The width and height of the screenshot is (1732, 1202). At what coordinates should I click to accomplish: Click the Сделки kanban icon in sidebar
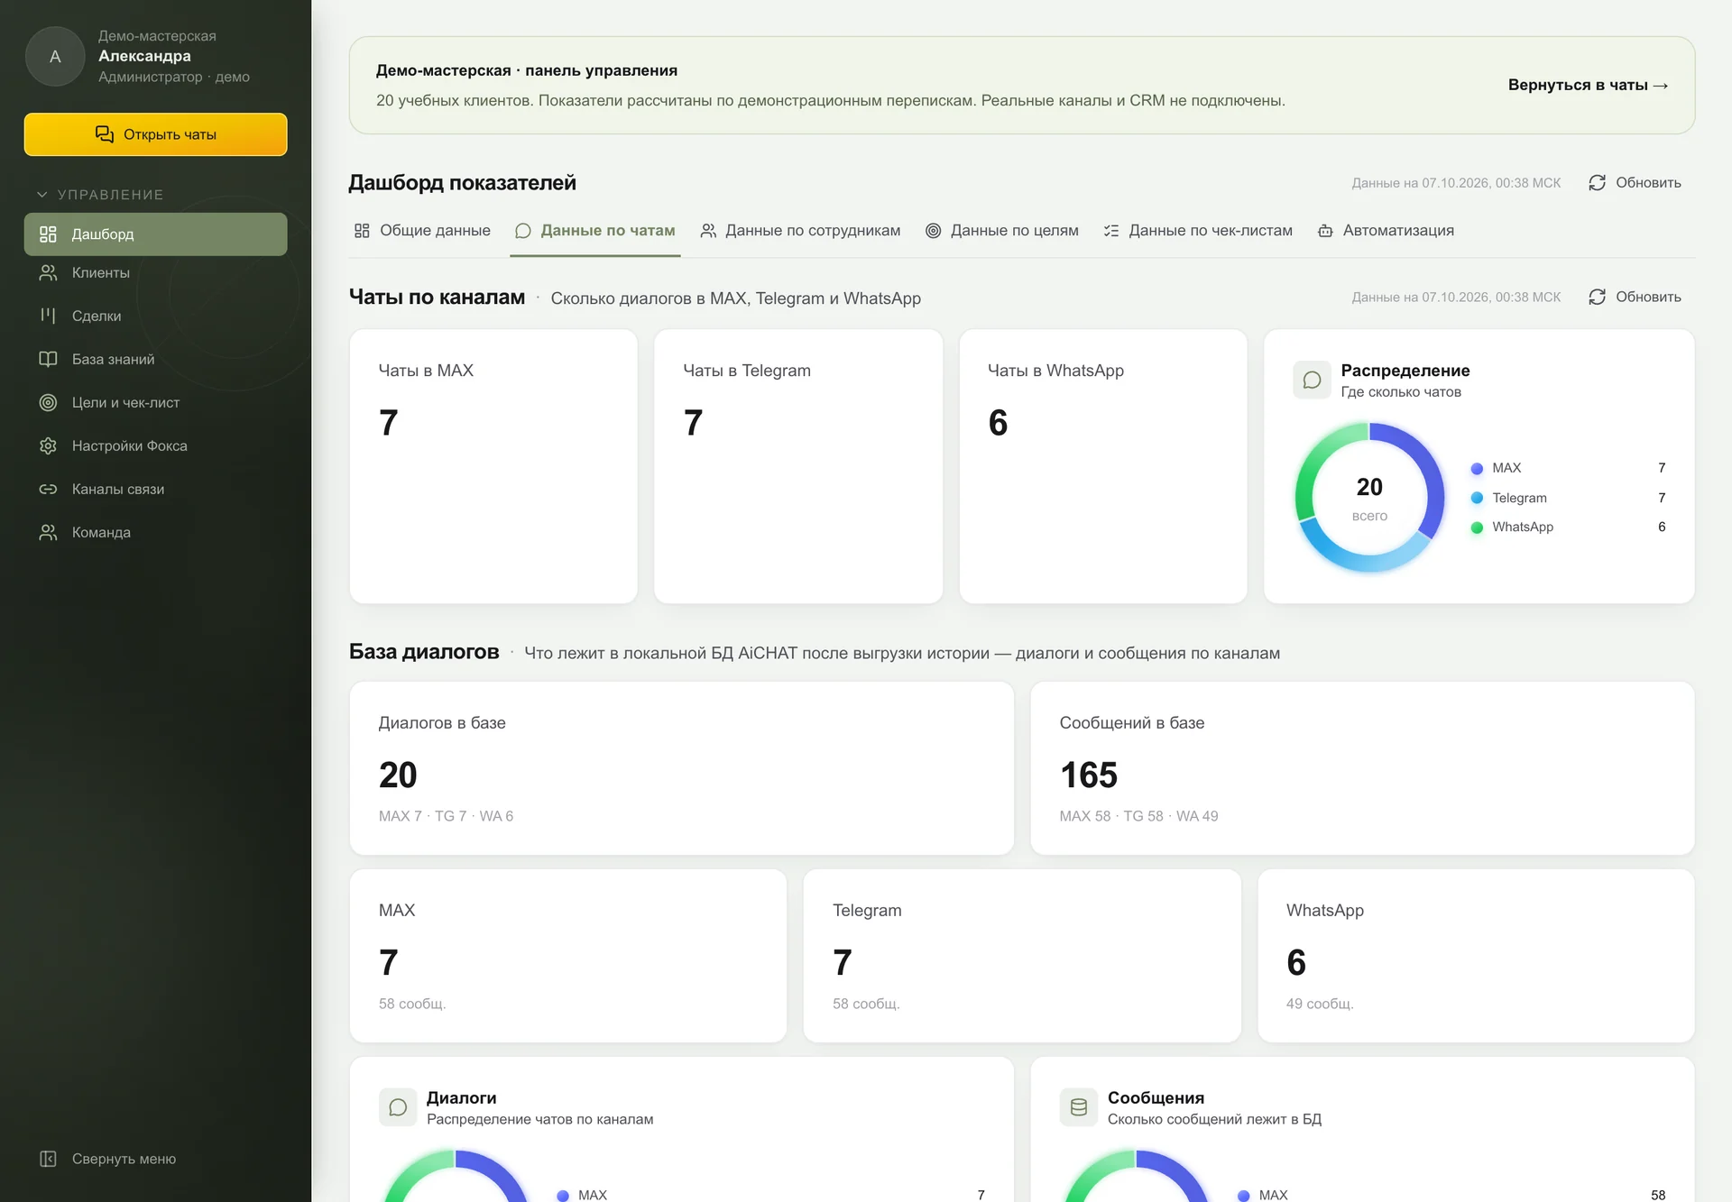tap(48, 316)
